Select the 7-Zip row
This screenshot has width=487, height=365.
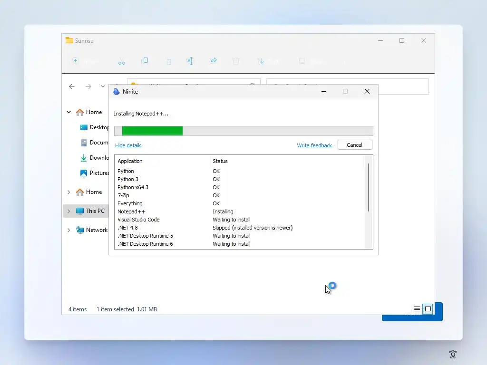239,195
